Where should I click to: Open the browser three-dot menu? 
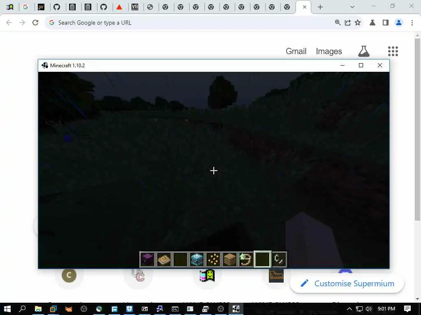pos(412,23)
